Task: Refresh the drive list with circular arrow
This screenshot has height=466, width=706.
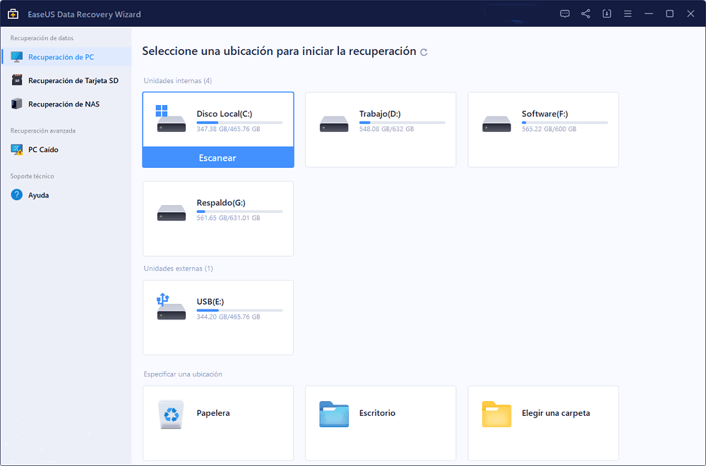Action: point(424,52)
